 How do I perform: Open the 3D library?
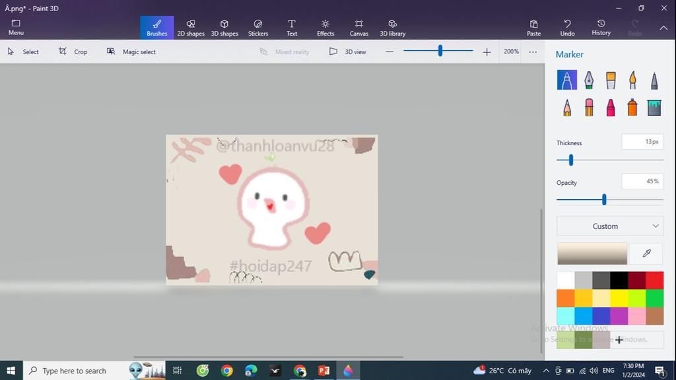coord(392,28)
